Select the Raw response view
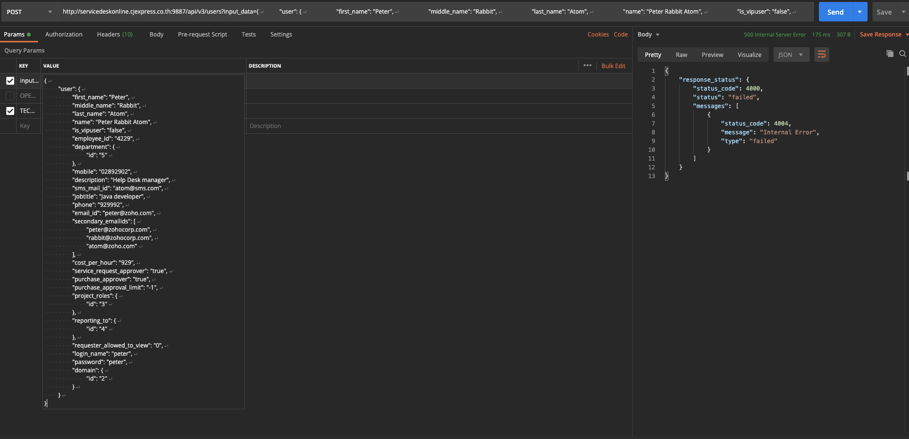Image resolution: width=909 pixels, height=439 pixels. [682, 55]
